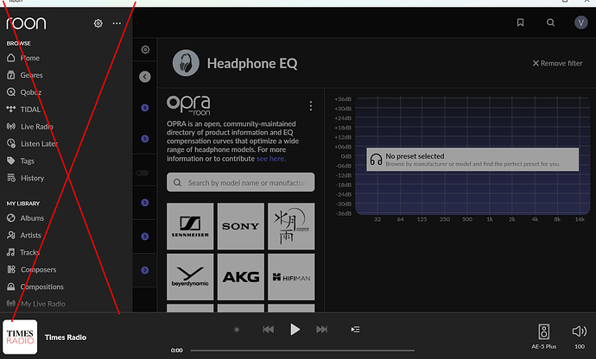Click the AE-5 Plus speaker zone icon
Screen dimensions: 596x359
[543, 331]
